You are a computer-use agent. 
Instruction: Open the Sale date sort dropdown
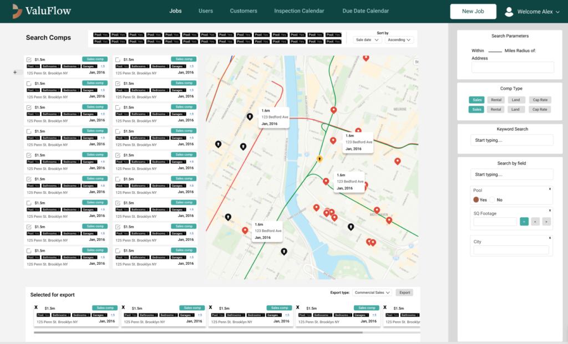(367, 40)
